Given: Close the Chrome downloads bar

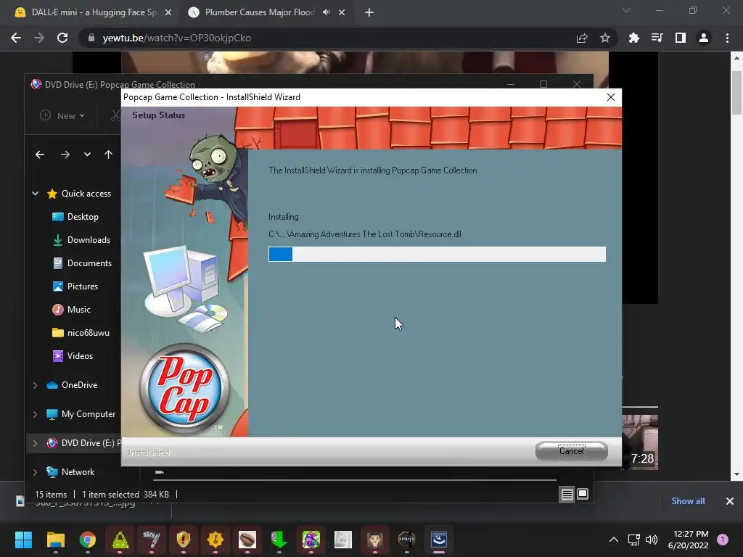Looking at the screenshot, I should pos(730,500).
